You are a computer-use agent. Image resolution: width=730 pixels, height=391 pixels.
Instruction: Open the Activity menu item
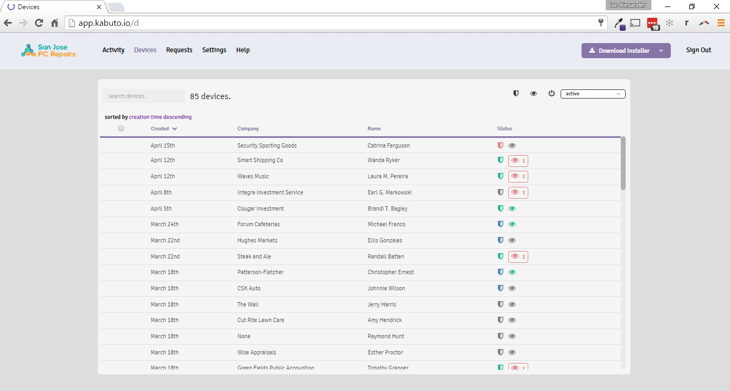(x=114, y=50)
